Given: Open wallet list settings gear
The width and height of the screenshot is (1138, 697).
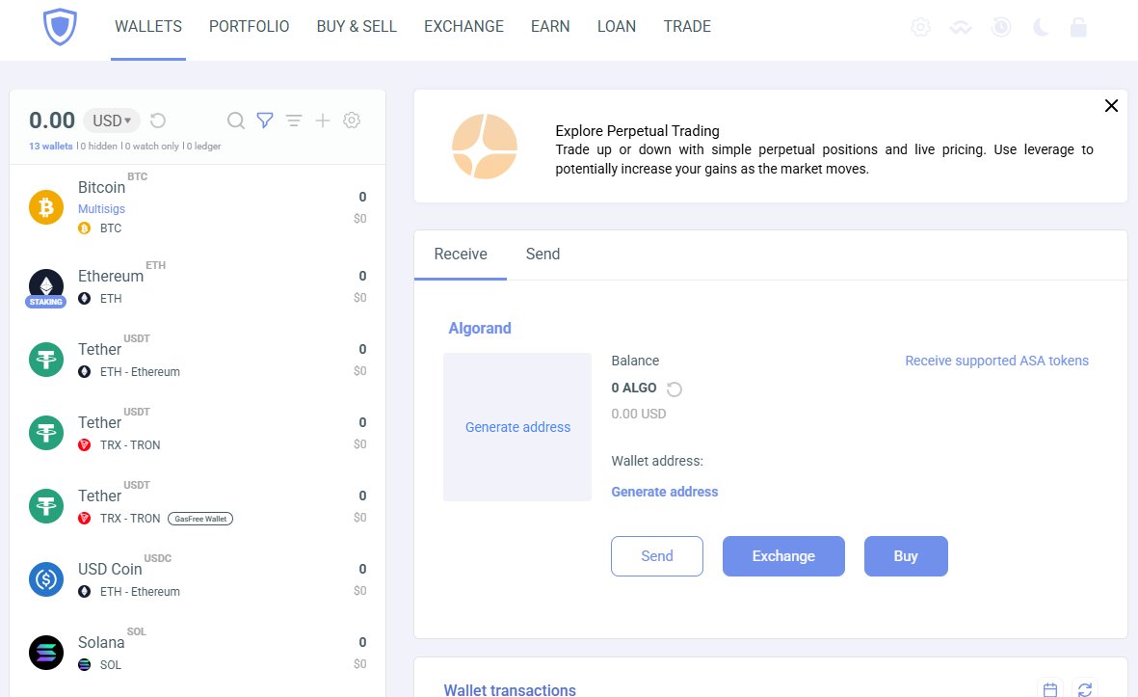Looking at the screenshot, I should 352,121.
